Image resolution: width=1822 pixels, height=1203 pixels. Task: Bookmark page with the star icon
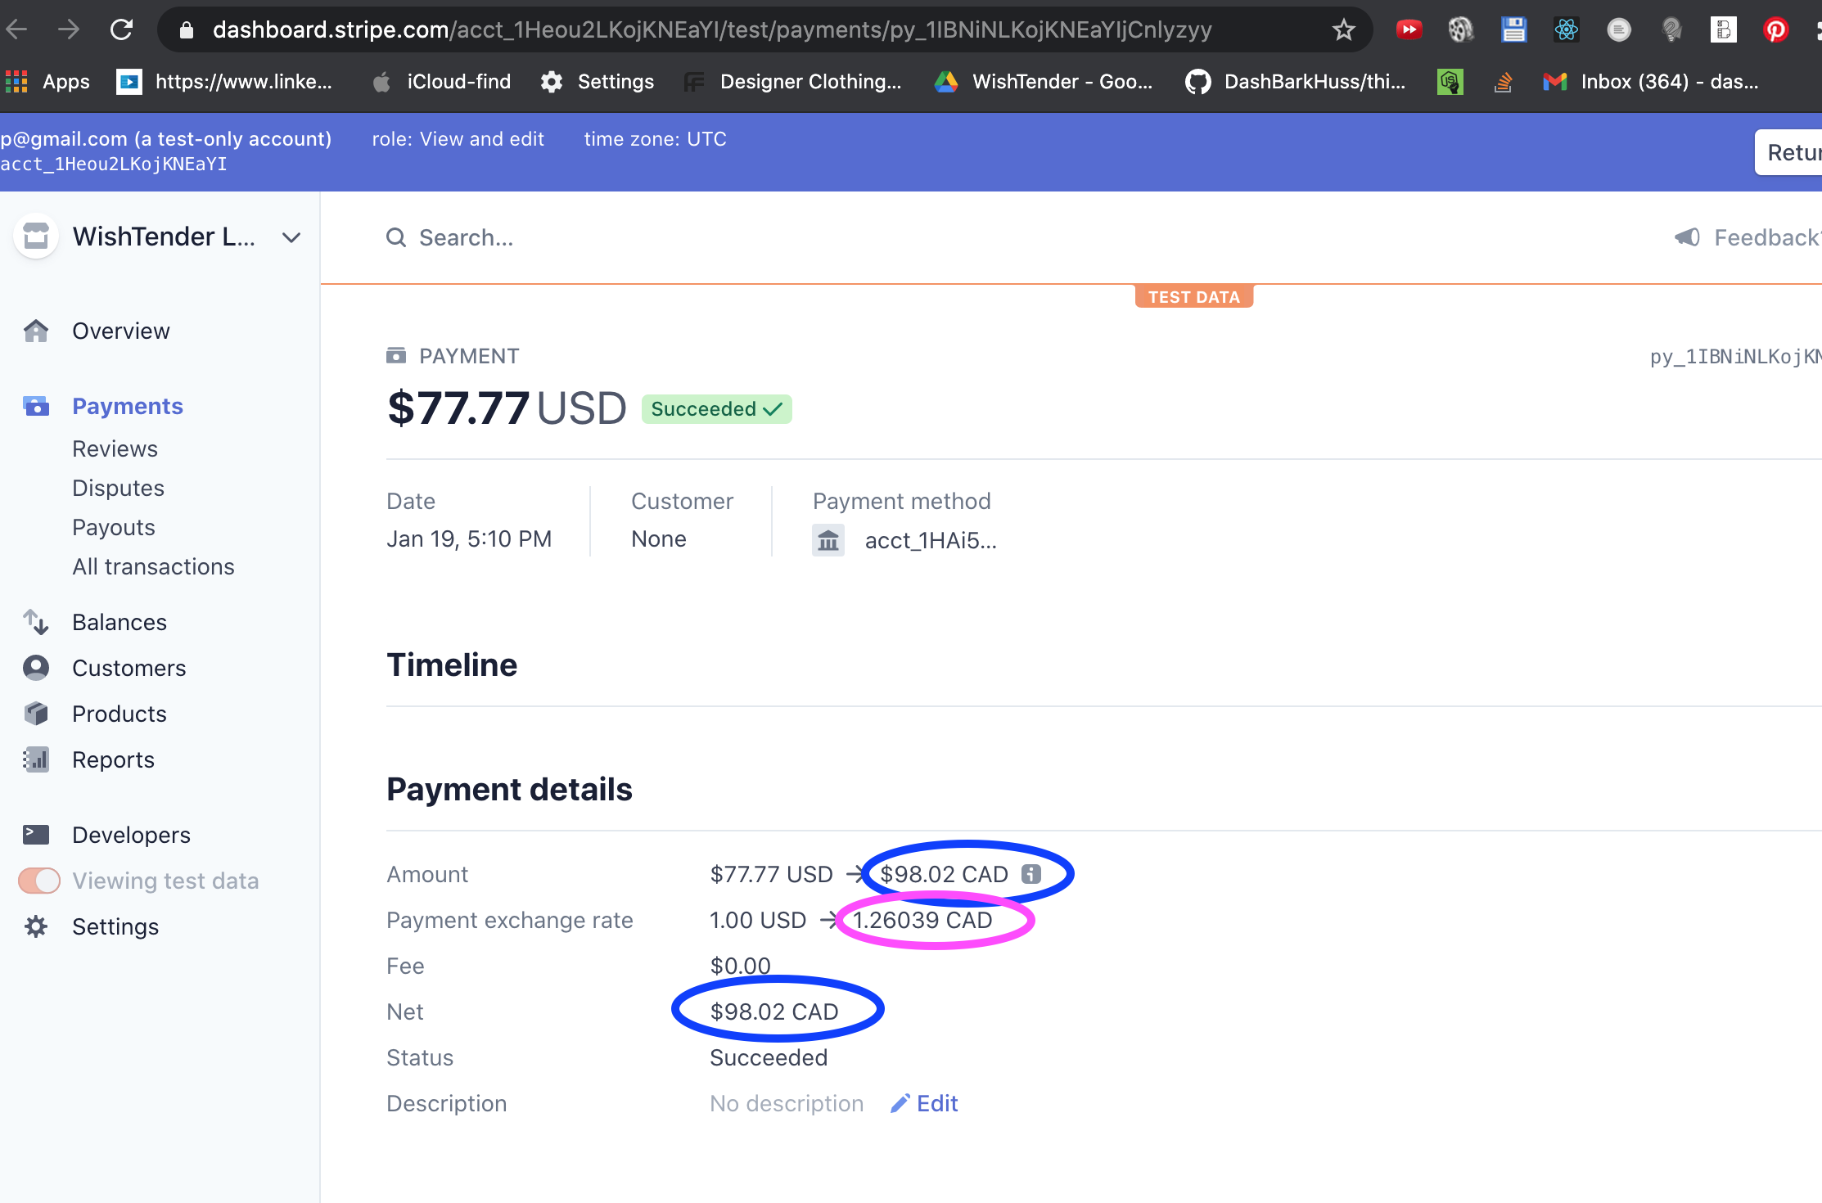click(1343, 30)
